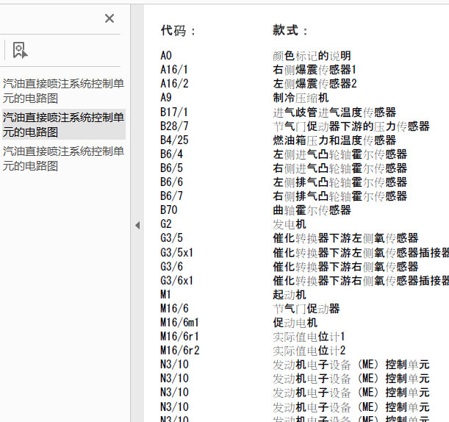Screen dimensions: 449x422
Task: Click the text 催化转换器下游左侧氧传感器 in G3/5 row
Action: coord(345,238)
